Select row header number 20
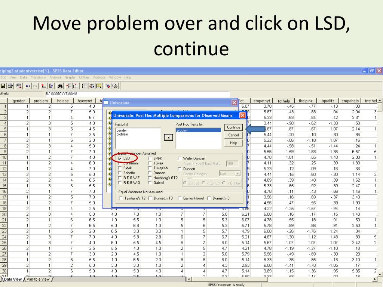Image resolution: width=383 pixels, height=287 pixels. (x=4, y=215)
